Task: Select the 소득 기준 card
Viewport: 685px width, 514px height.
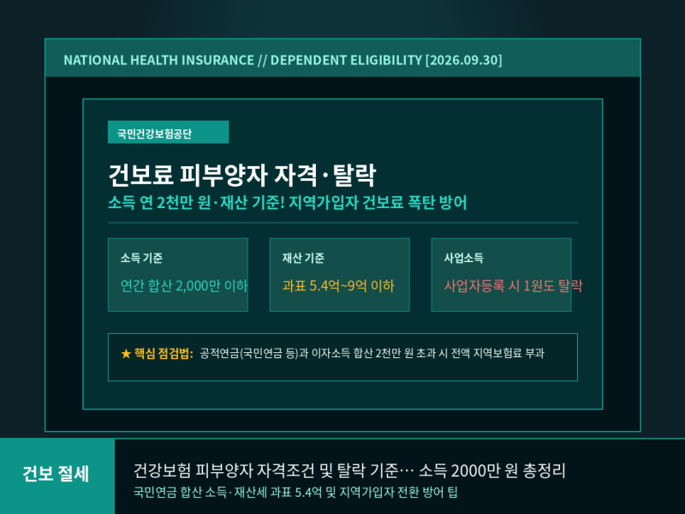Action: (178, 275)
